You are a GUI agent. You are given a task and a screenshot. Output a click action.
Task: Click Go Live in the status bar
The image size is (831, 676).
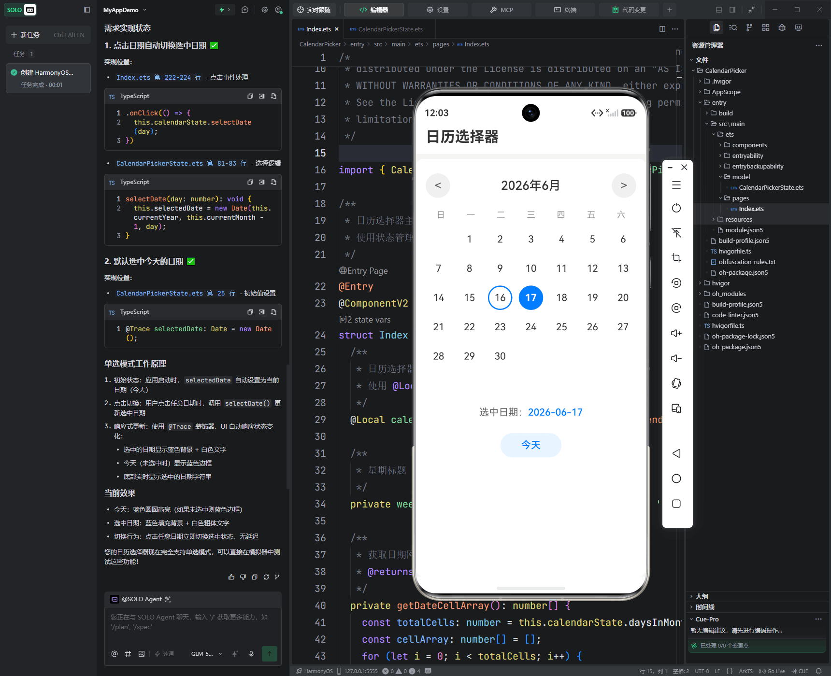click(772, 671)
